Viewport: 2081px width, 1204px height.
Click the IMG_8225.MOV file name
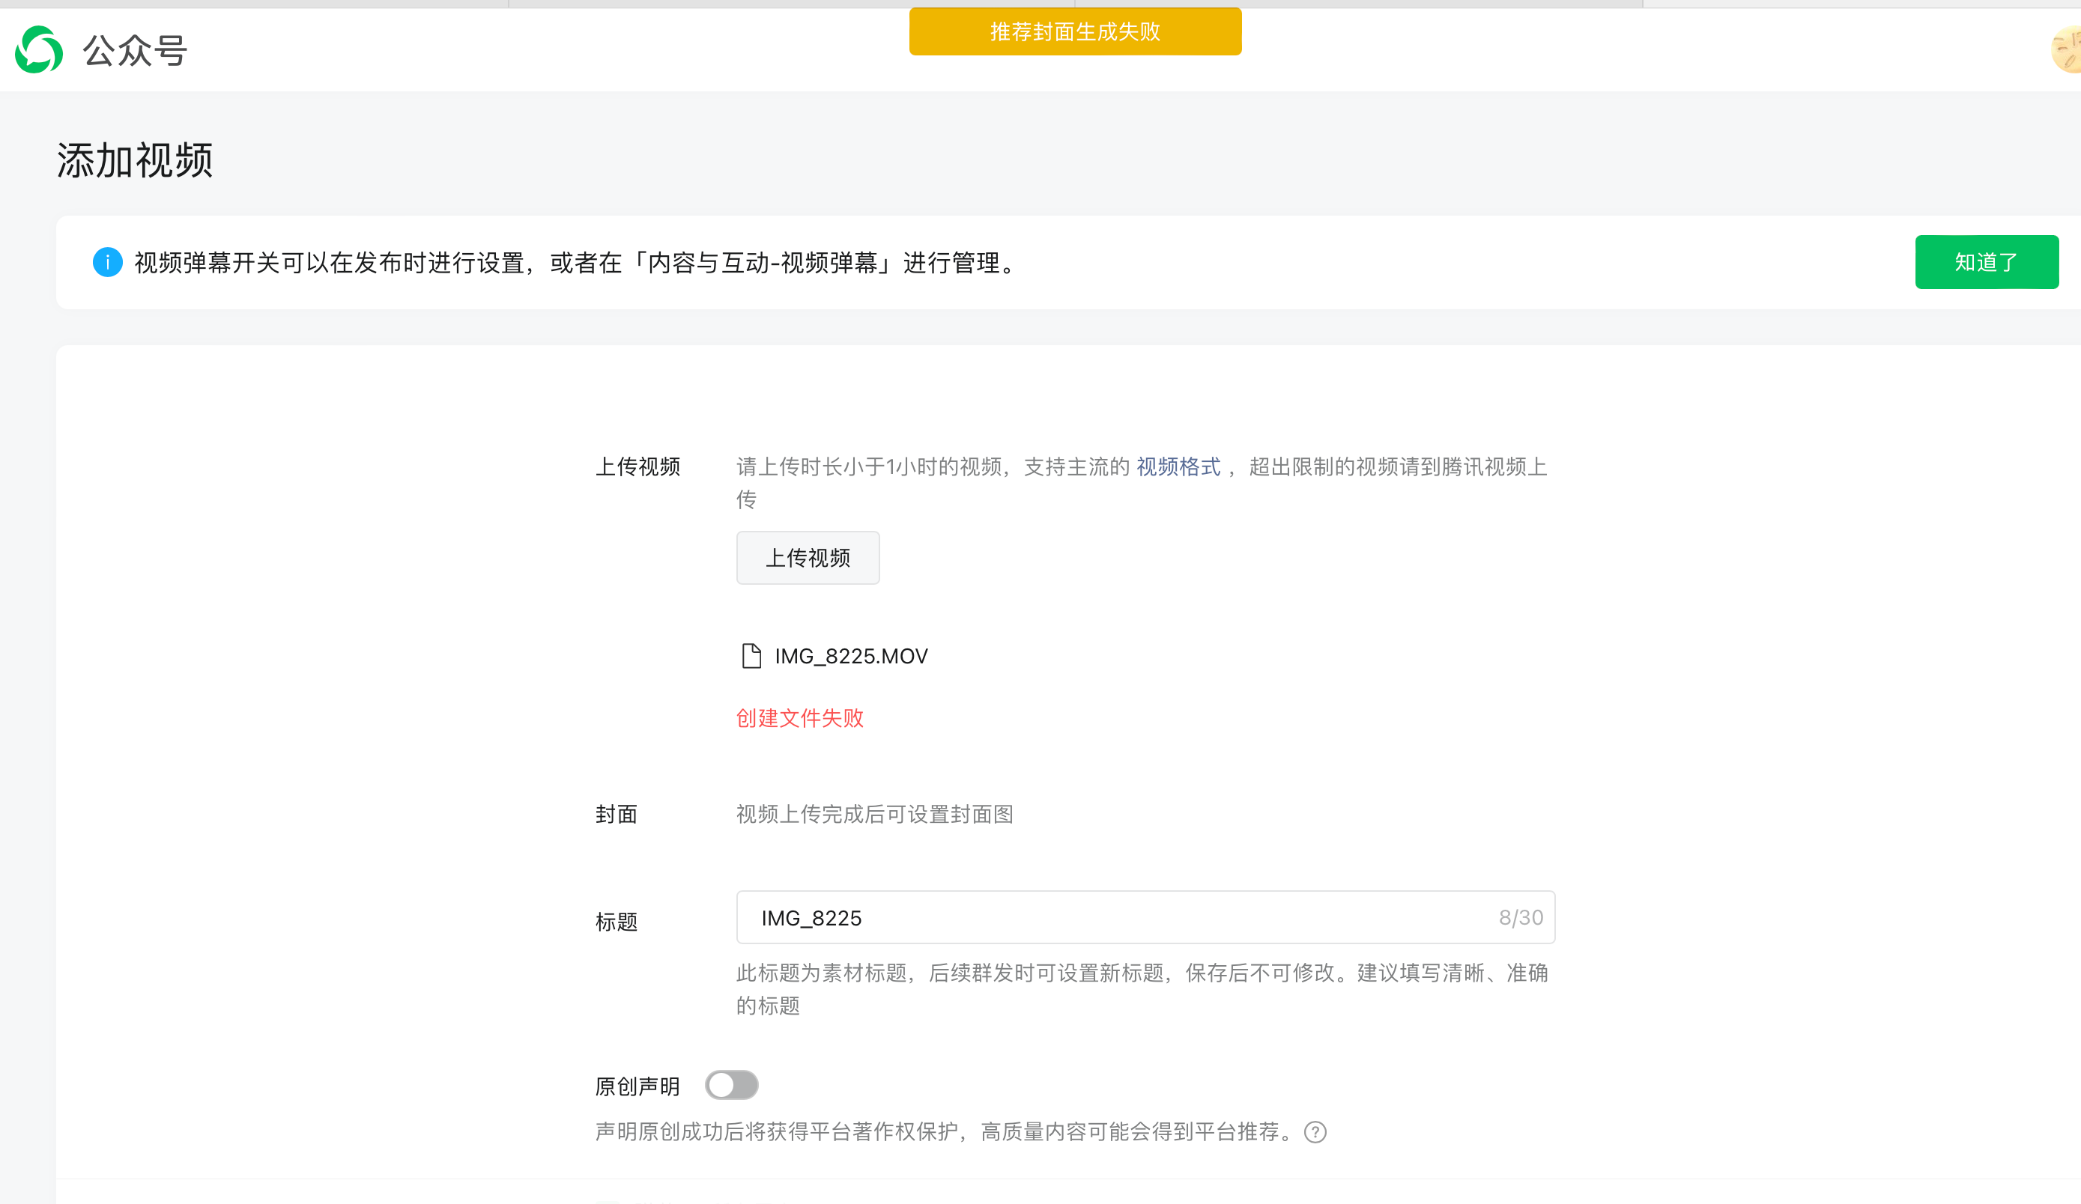click(x=850, y=656)
